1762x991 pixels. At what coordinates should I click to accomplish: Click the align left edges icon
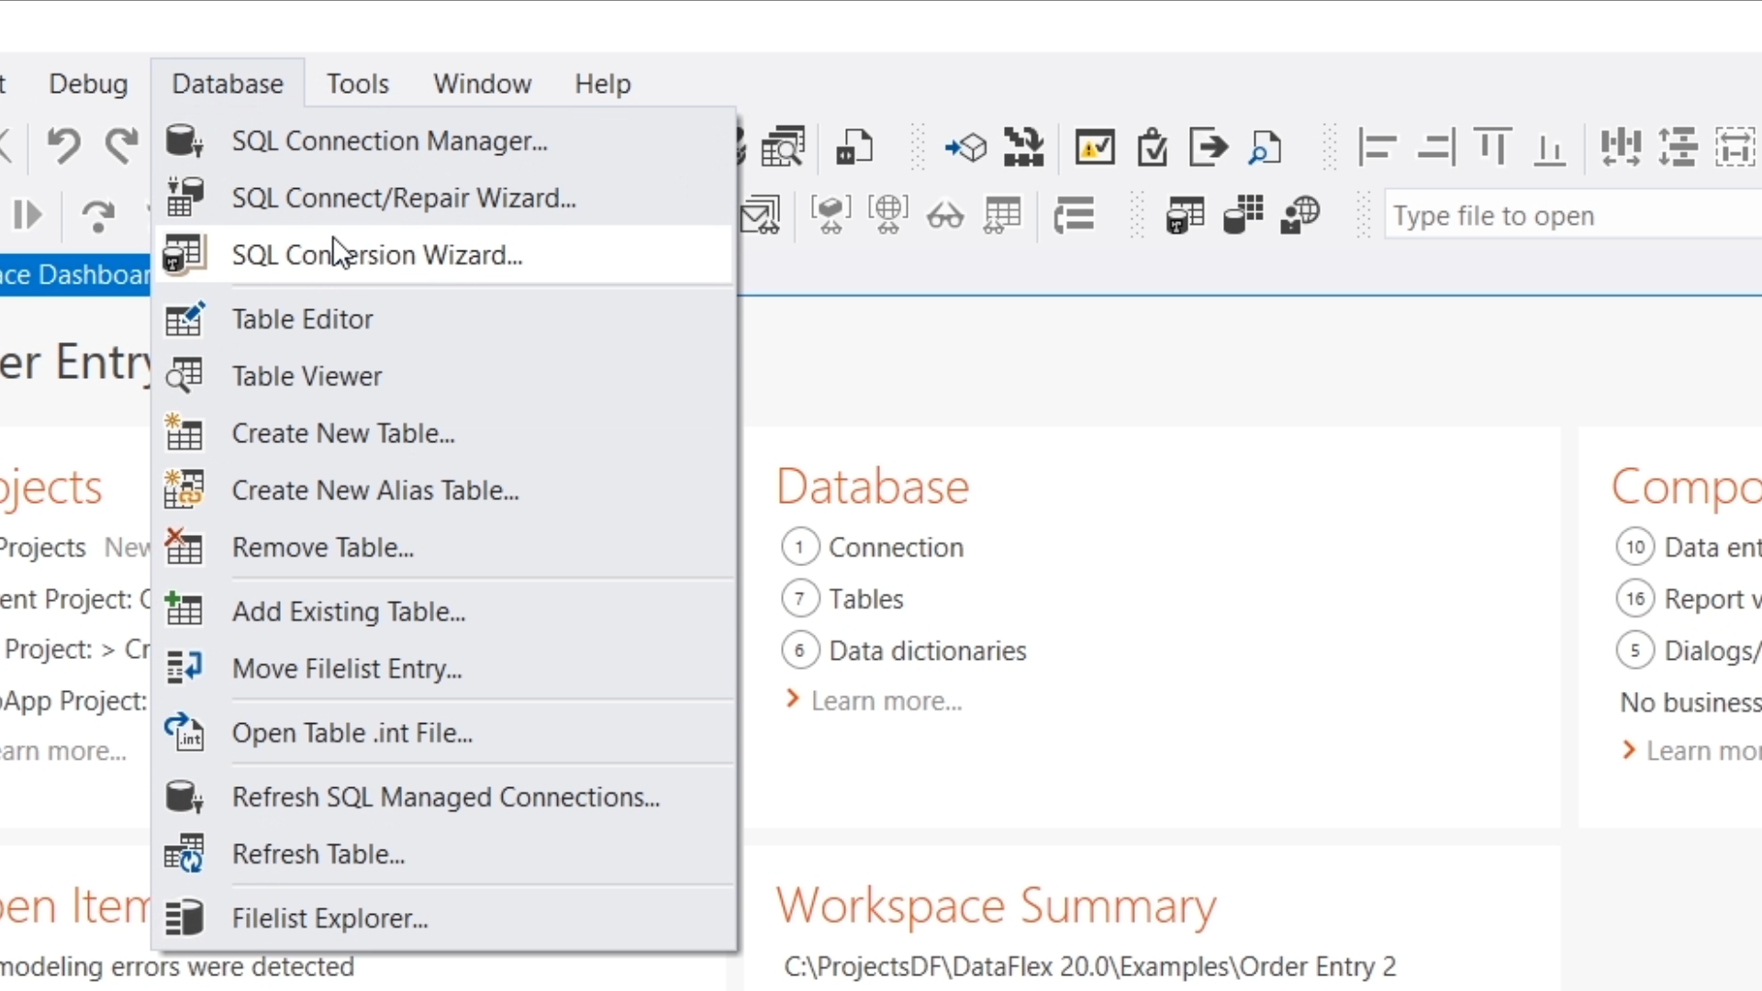click(1377, 148)
